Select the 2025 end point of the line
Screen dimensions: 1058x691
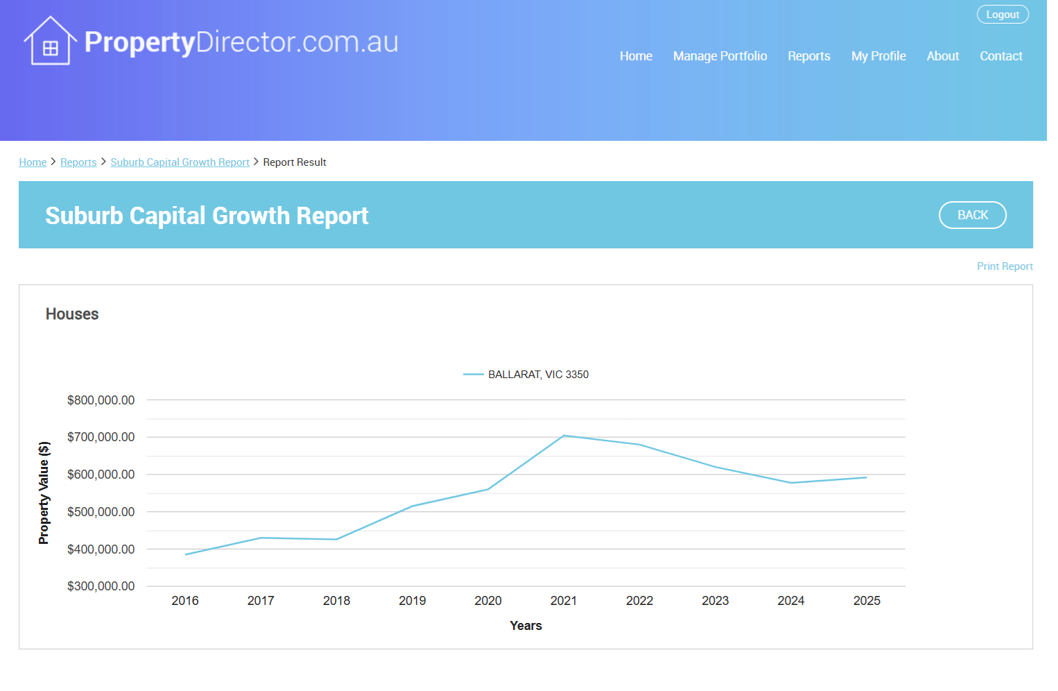tap(867, 477)
